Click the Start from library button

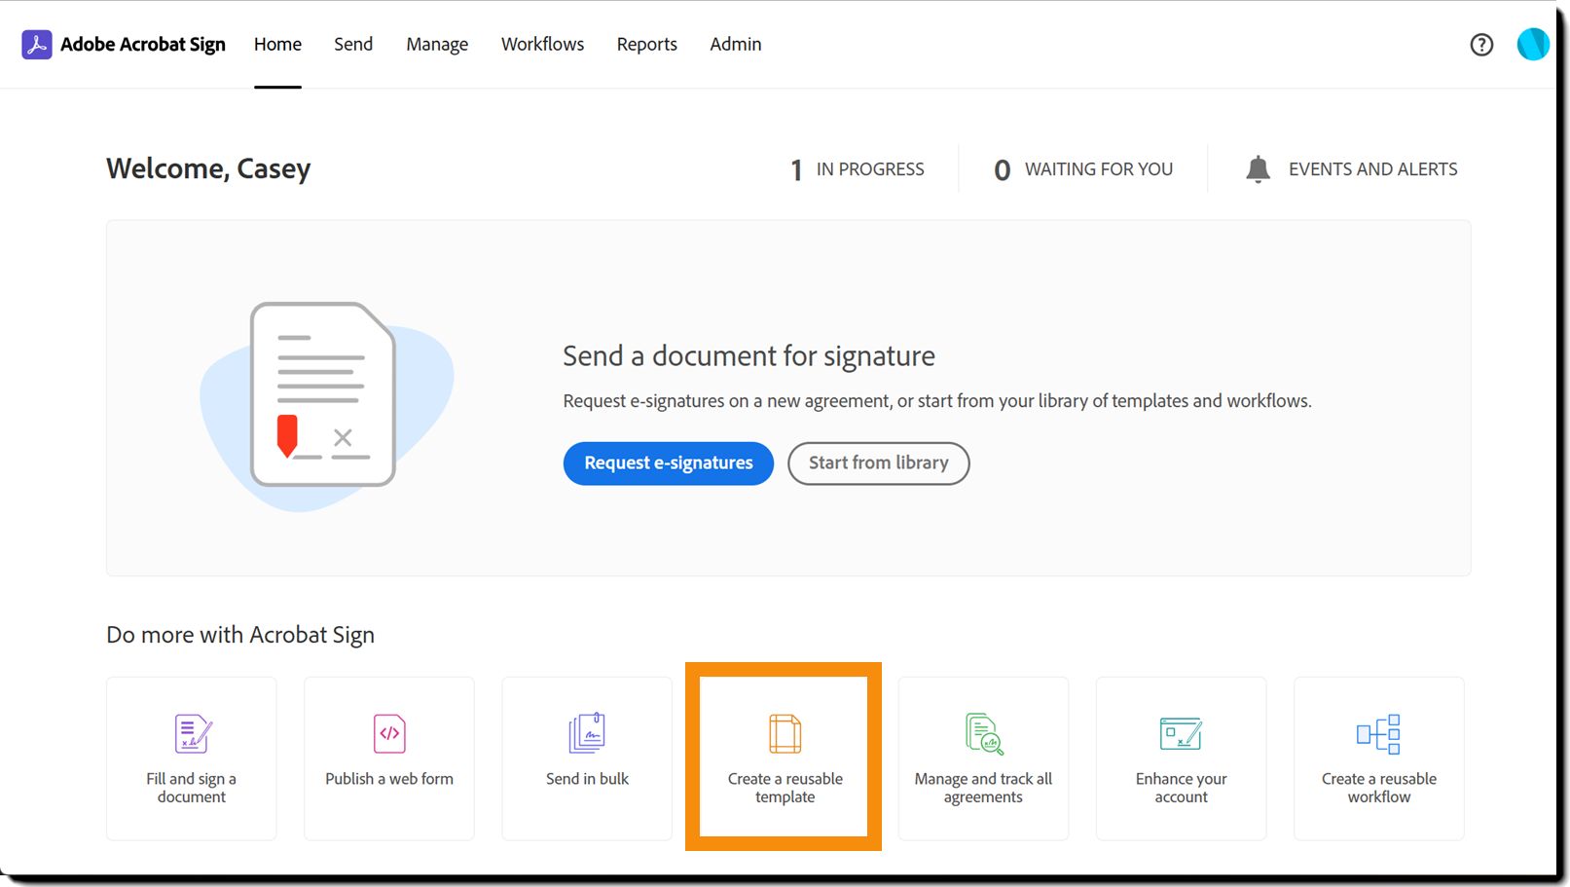pos(879,463)
